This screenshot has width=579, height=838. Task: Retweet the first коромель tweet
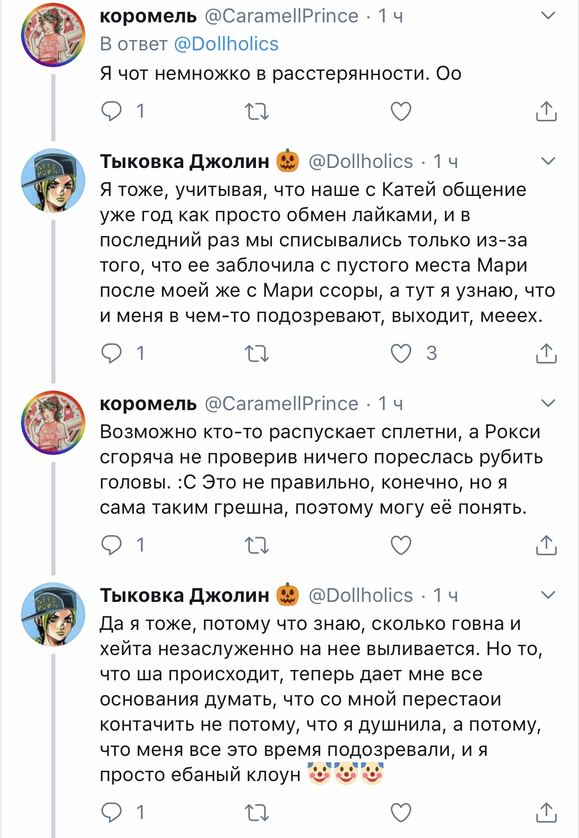coord(257,112)
